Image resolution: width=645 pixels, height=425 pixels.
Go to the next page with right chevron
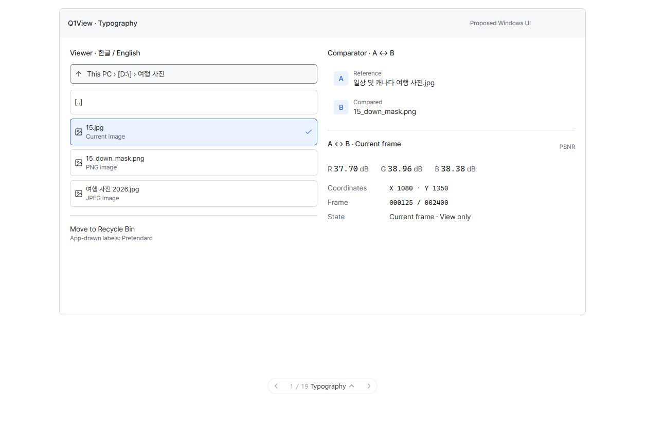tap(369, 386)
